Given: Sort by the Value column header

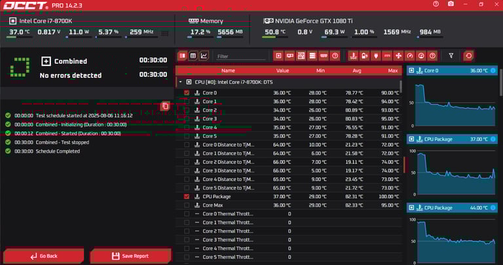Looking at the screenshot, I should [x=282, y=71].
